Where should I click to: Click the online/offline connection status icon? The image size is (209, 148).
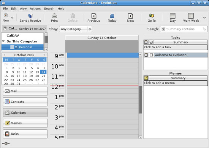click(6, 143)
